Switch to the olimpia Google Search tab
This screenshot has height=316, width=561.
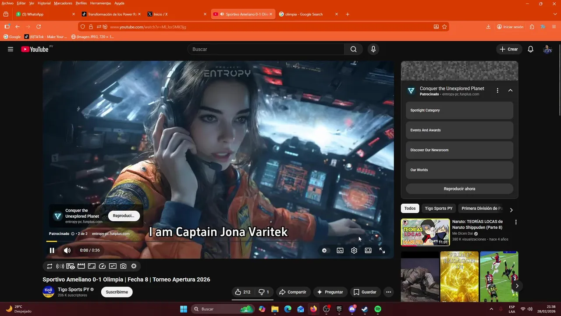pyautogui.click(x=308, y=14)
